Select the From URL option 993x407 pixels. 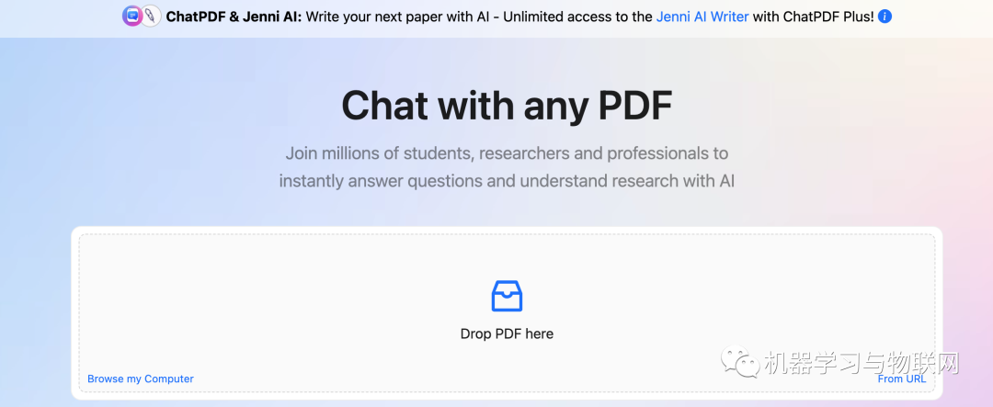[x=902, y=379]
